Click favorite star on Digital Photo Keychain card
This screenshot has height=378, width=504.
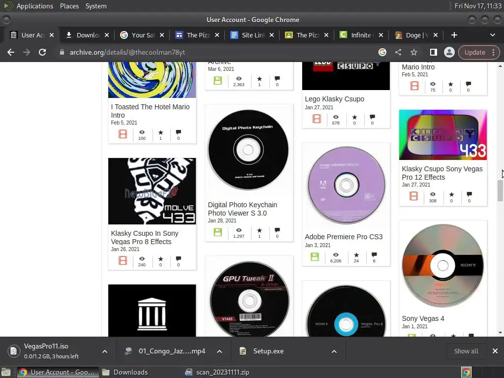[x=259, y=230]
